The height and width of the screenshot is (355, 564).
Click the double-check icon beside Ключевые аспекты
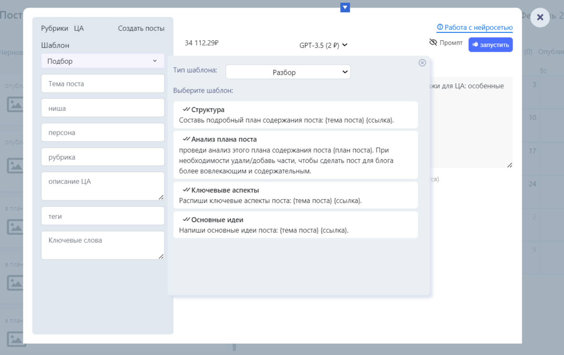pos(186,190)
